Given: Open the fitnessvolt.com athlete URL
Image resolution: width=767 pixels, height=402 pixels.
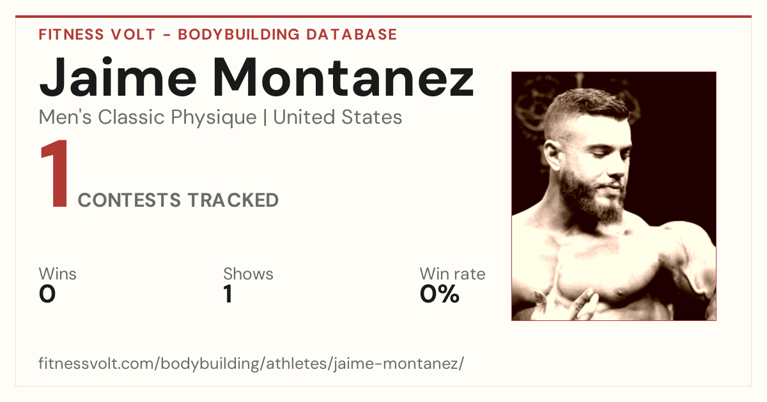Looking at the screenshot, I should point(251,364).
